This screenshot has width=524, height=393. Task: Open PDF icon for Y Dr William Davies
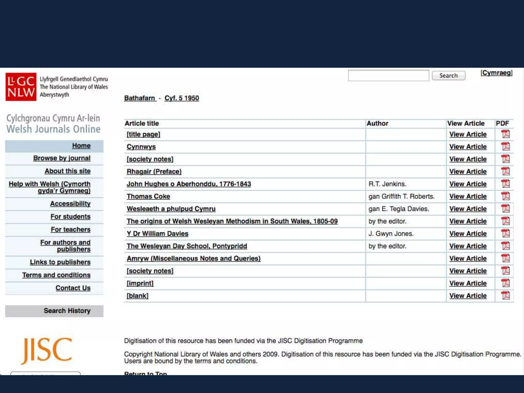coord(505,233)
